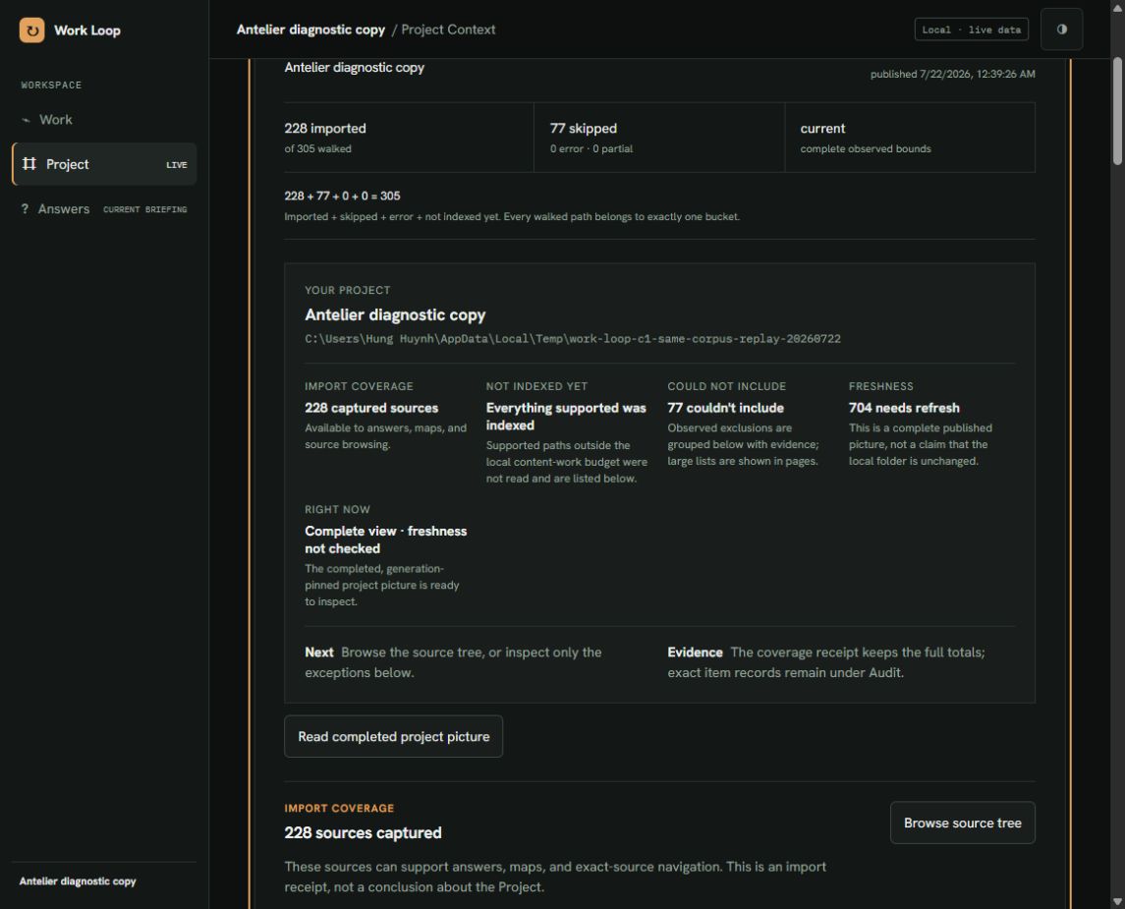Click the Project Context breadcrumb
This screenshot has height=909, width=1125.
click(x=448, y=29)
